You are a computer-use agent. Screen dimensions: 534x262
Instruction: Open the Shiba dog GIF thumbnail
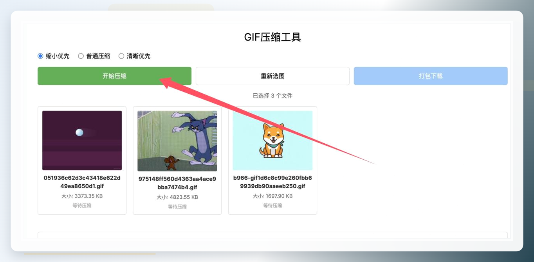coord(272,141)
